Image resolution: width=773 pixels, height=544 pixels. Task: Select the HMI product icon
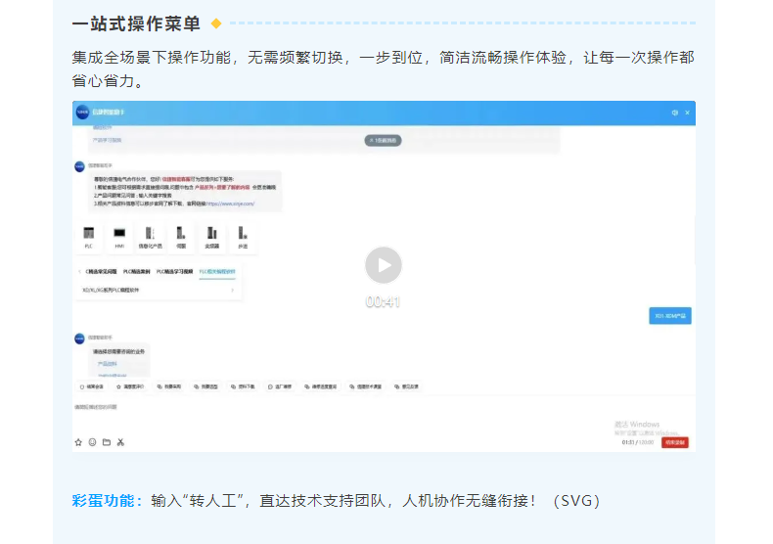coord(119,235)
